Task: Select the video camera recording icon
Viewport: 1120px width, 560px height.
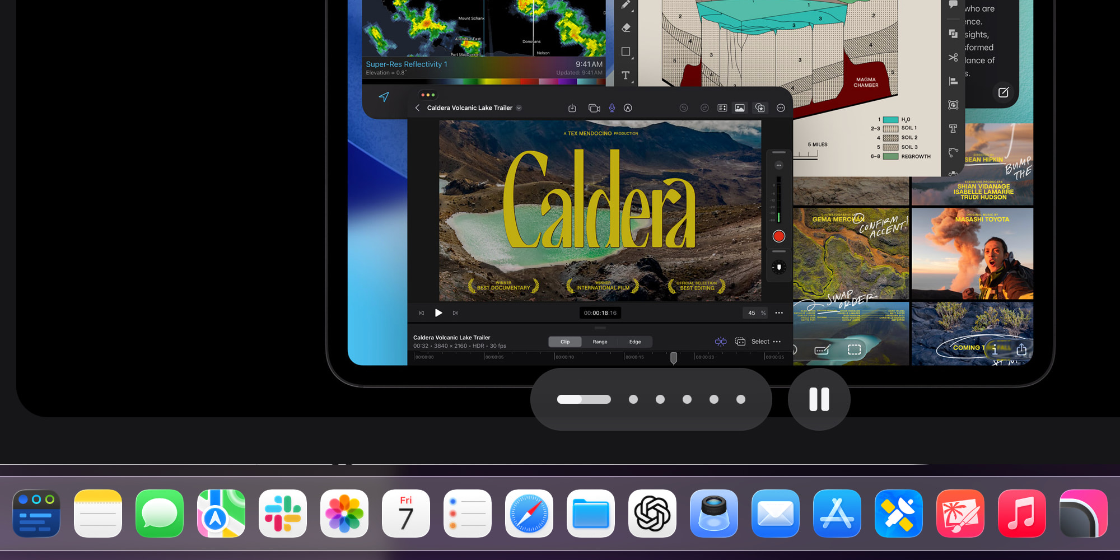Action: pos(594,108)
